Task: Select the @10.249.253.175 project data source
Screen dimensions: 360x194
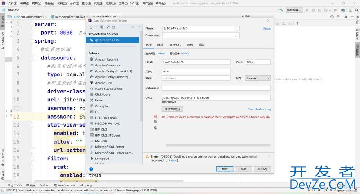Action: [x=113, y=40]
